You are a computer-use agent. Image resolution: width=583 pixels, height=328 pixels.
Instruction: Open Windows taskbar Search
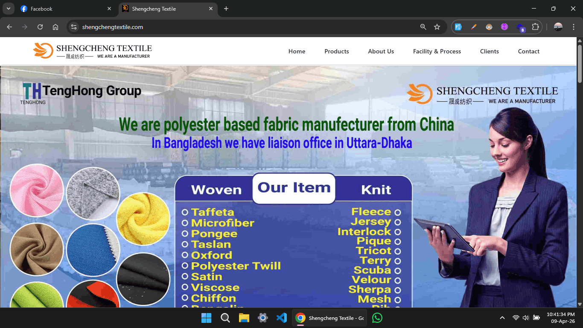[225, 318]
